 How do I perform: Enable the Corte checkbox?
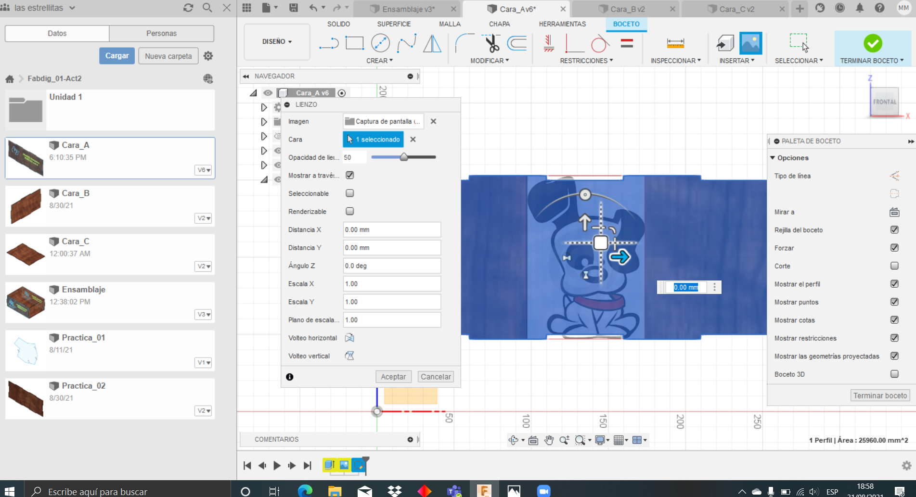point(894,266)
